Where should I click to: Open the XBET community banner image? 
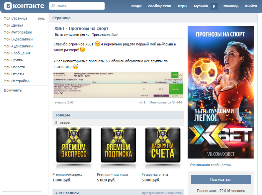tap(221, 92)
